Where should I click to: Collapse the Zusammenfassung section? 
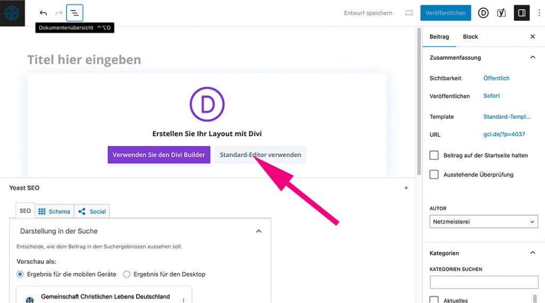(532, 58)
